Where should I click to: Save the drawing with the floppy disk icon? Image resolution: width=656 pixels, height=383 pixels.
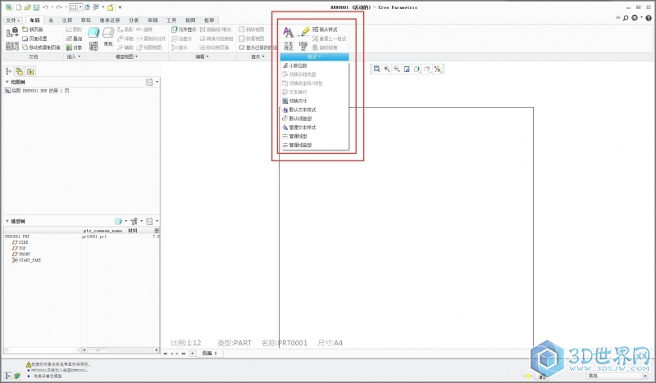tap(36, 7)
